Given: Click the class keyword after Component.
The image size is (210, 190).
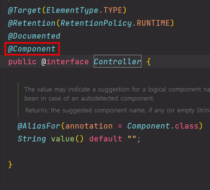Looking at the screenshot, I should pos(187,126).
